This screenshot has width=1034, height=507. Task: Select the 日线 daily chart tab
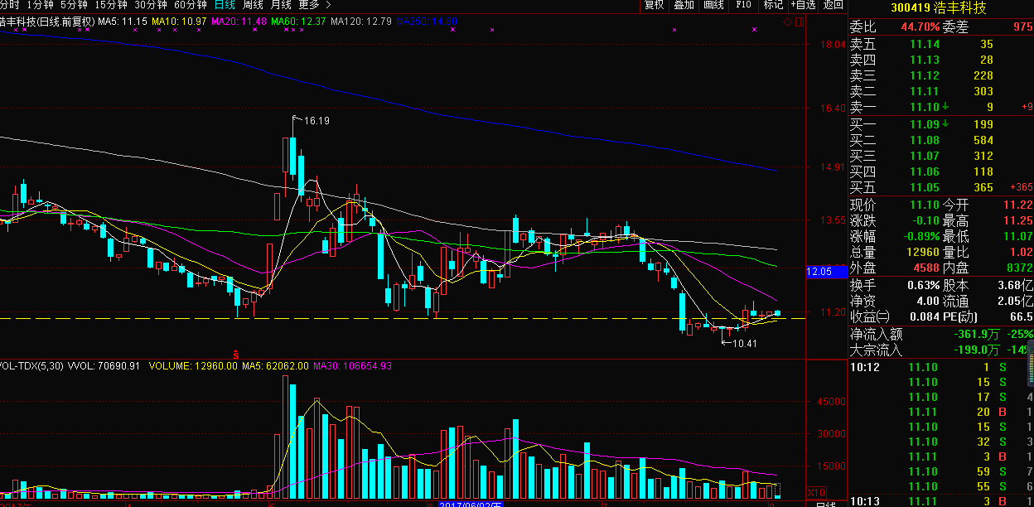(225, 5)
